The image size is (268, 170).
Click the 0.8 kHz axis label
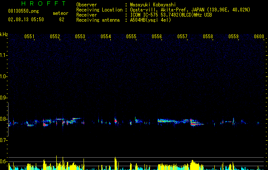[x=3, y=119]
